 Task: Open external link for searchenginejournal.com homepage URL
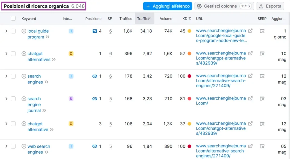[250, 98]
